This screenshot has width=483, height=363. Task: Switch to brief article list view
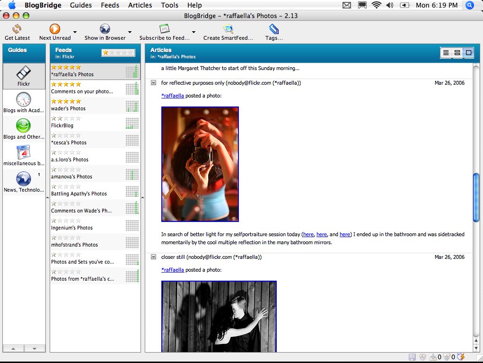pyautogui.click(x=446, y=53)
